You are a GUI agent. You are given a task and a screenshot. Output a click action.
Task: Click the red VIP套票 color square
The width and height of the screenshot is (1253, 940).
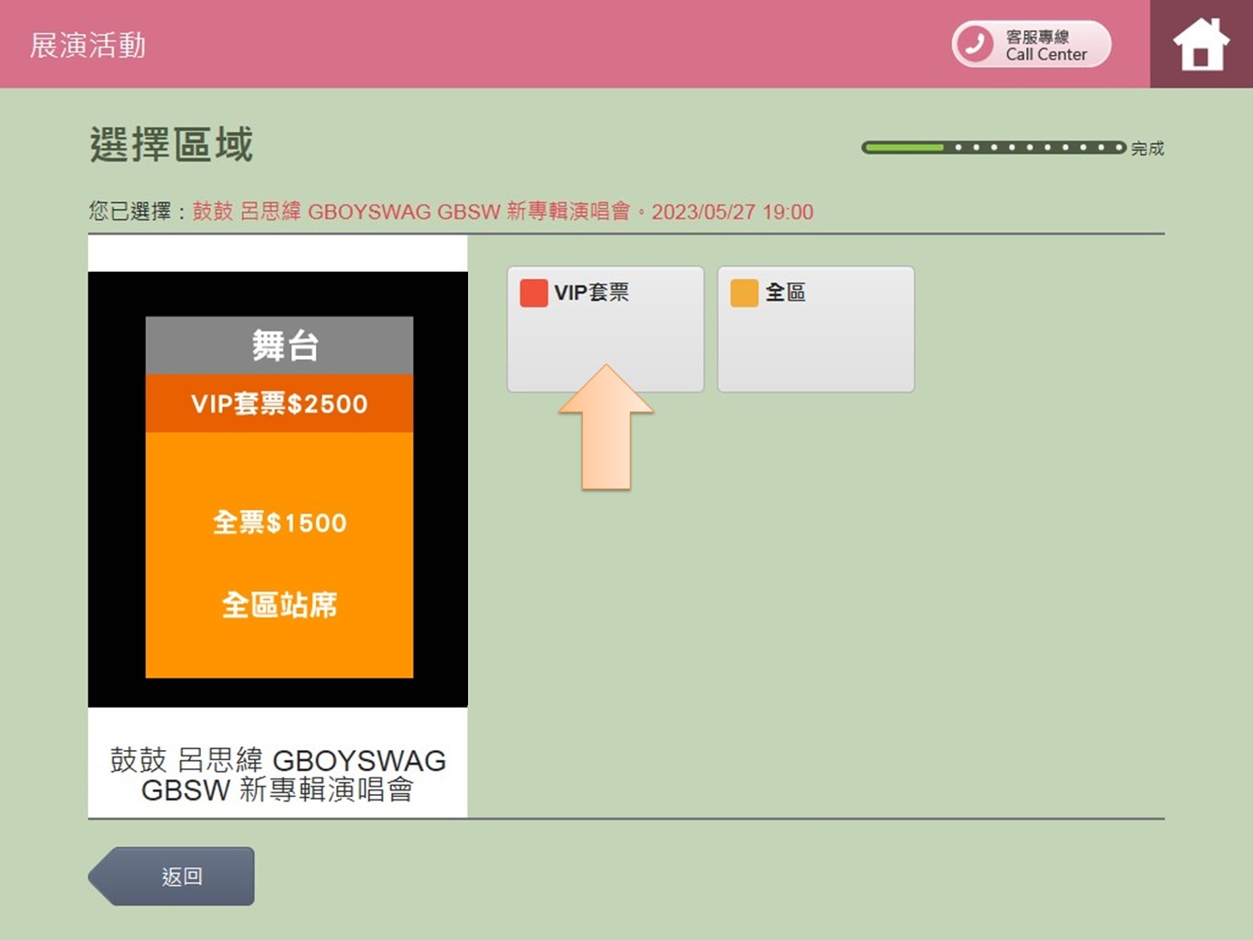[533, 293]
